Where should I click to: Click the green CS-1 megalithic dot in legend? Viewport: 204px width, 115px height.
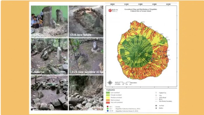tap(108, 109)
